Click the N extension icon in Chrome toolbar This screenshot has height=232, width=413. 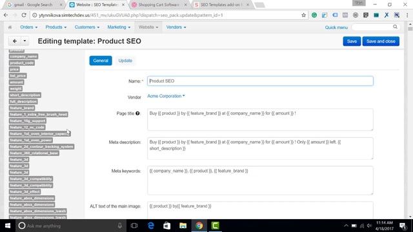pos(397,15)
